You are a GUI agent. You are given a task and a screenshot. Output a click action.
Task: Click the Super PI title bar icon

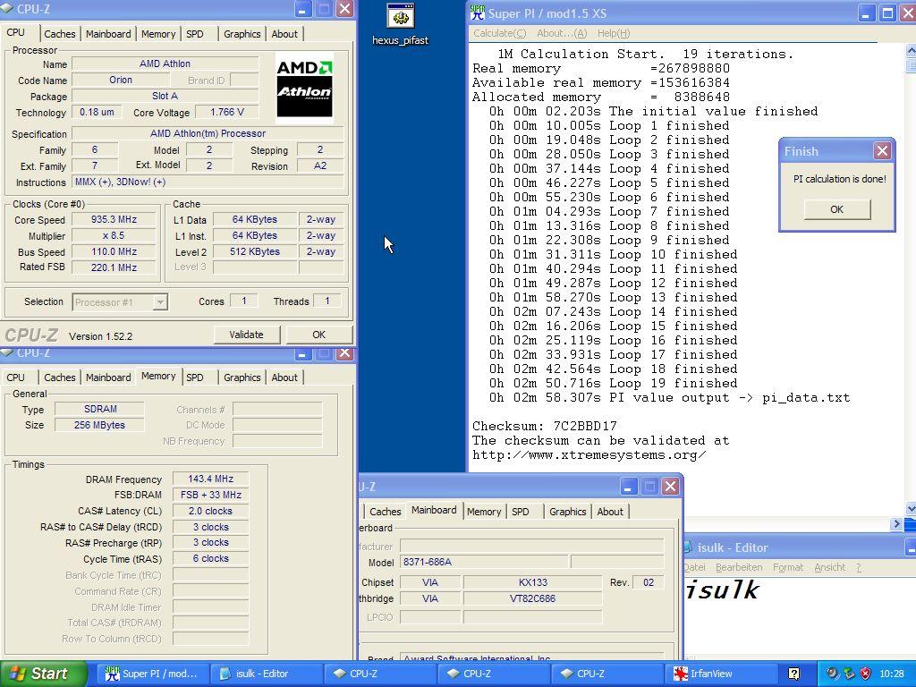tap(478, 12)
